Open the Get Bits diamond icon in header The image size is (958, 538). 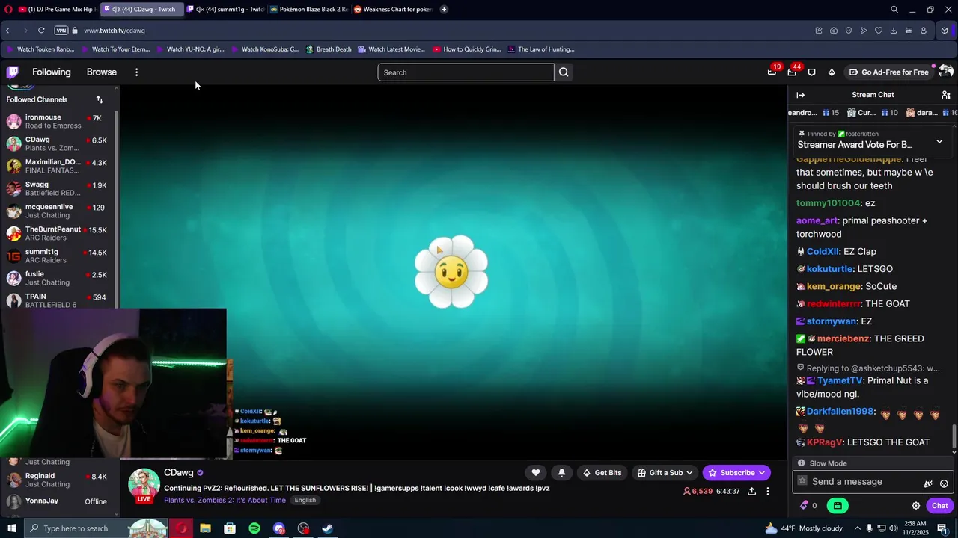click(x=832, y=72)
